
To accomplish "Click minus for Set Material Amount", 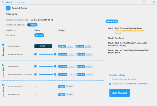I will [35, 54].
